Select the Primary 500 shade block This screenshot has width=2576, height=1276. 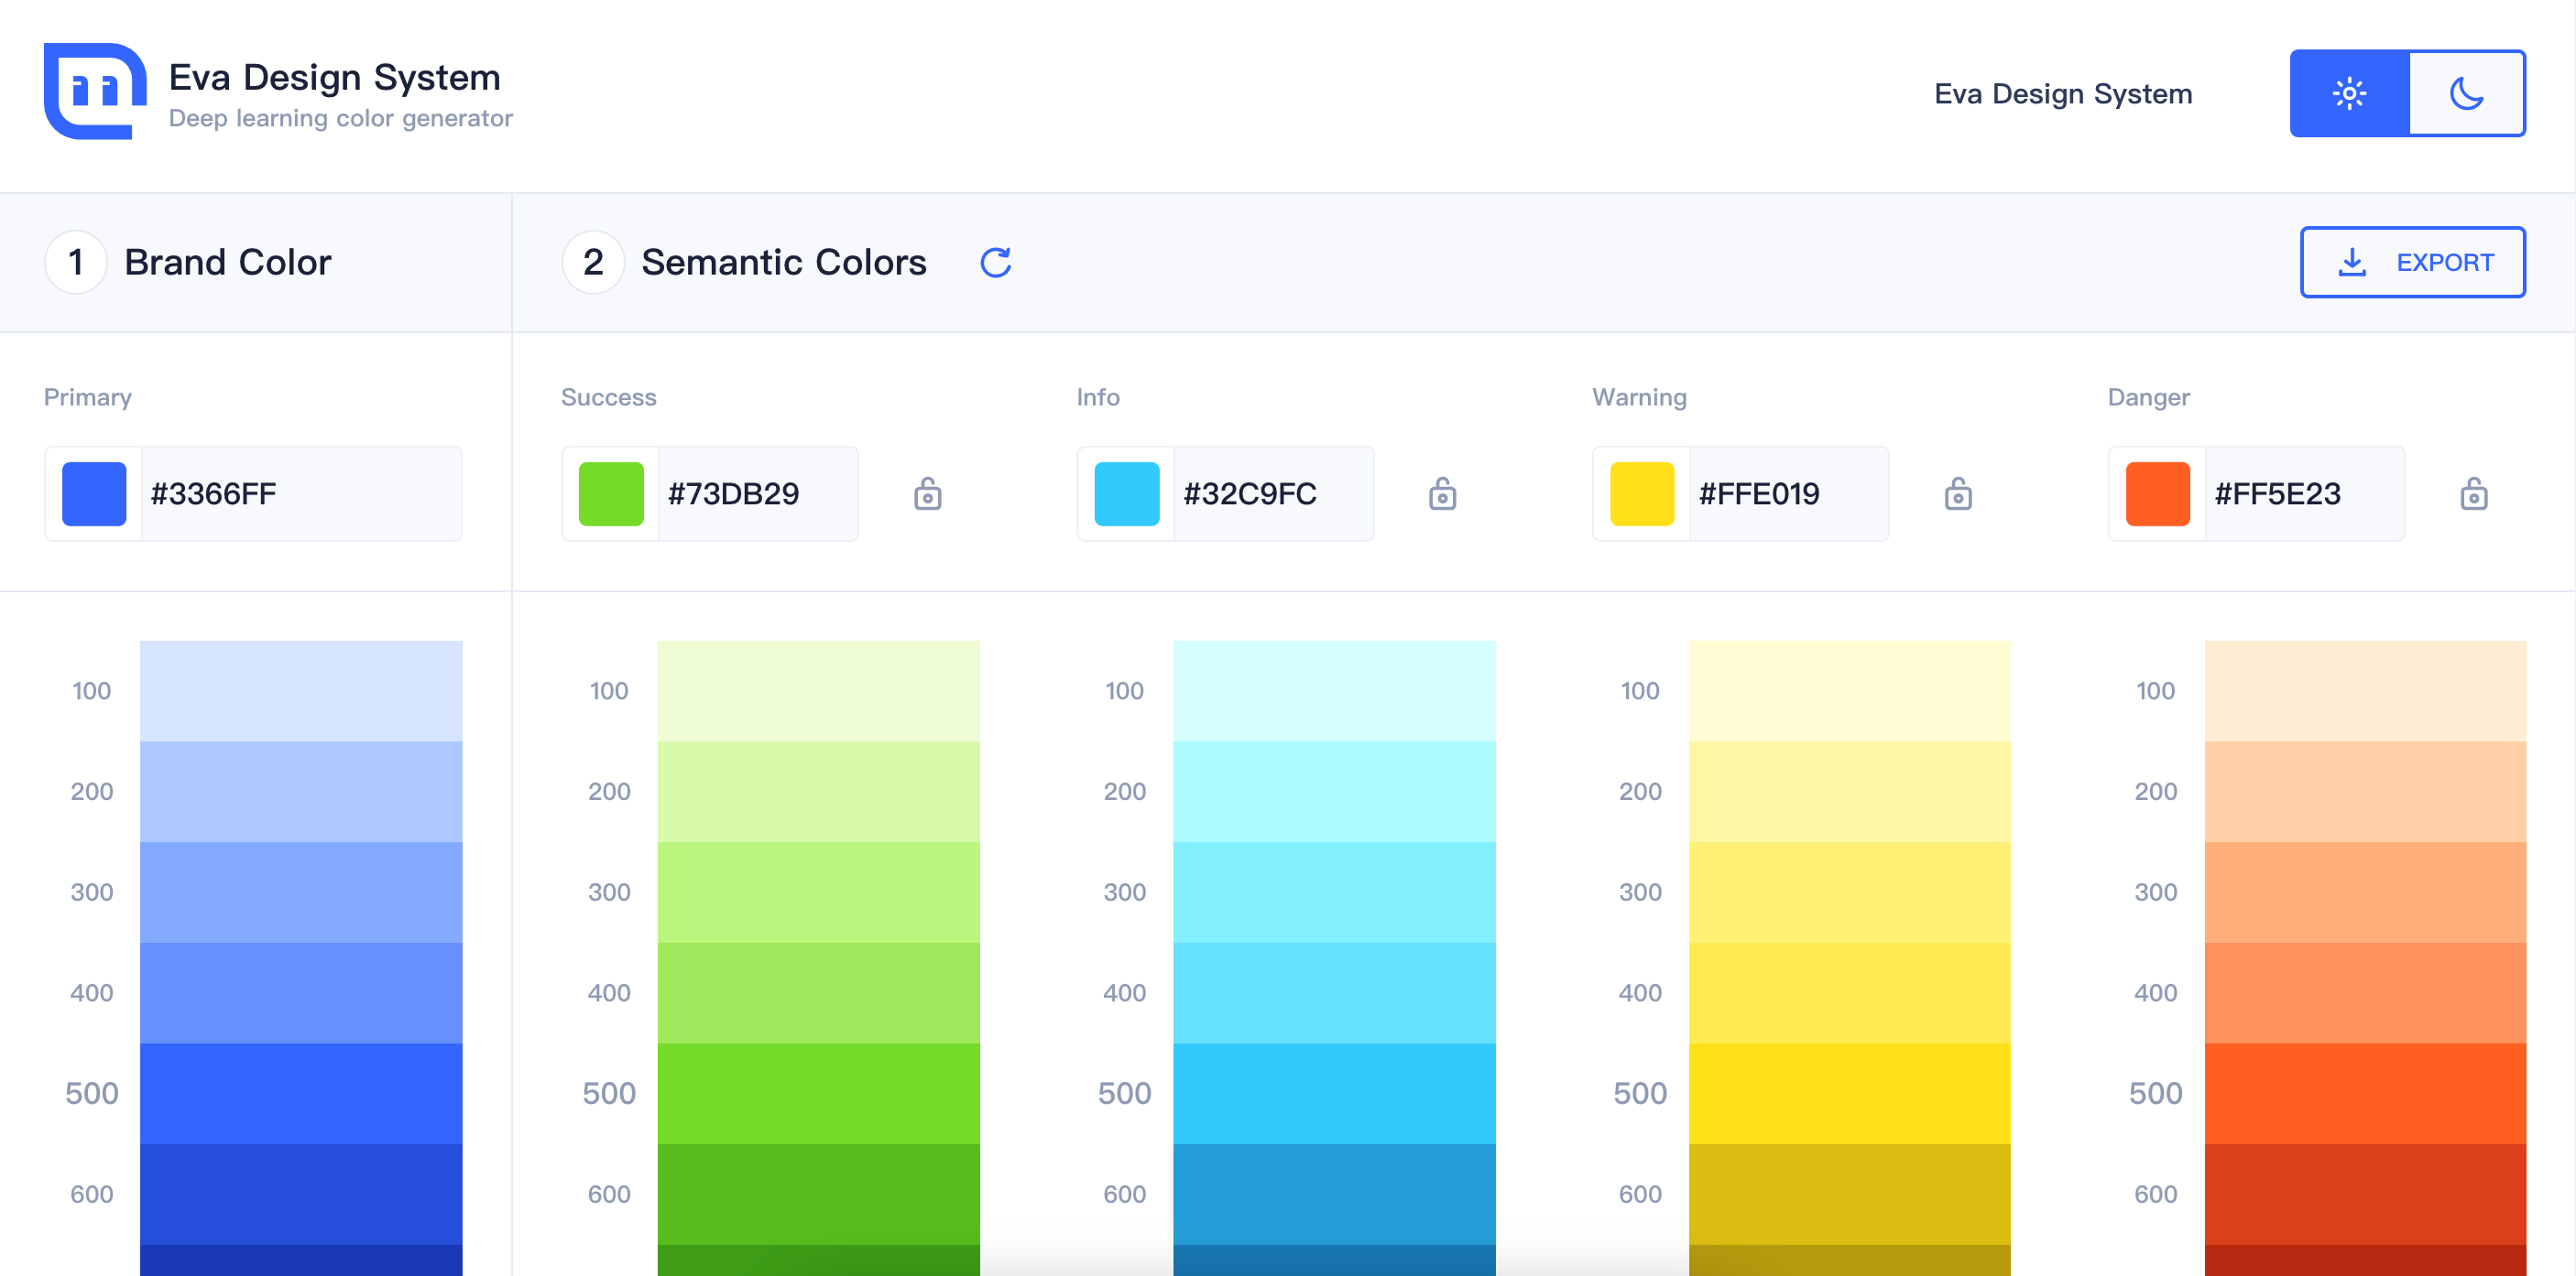click(301, 1093)
